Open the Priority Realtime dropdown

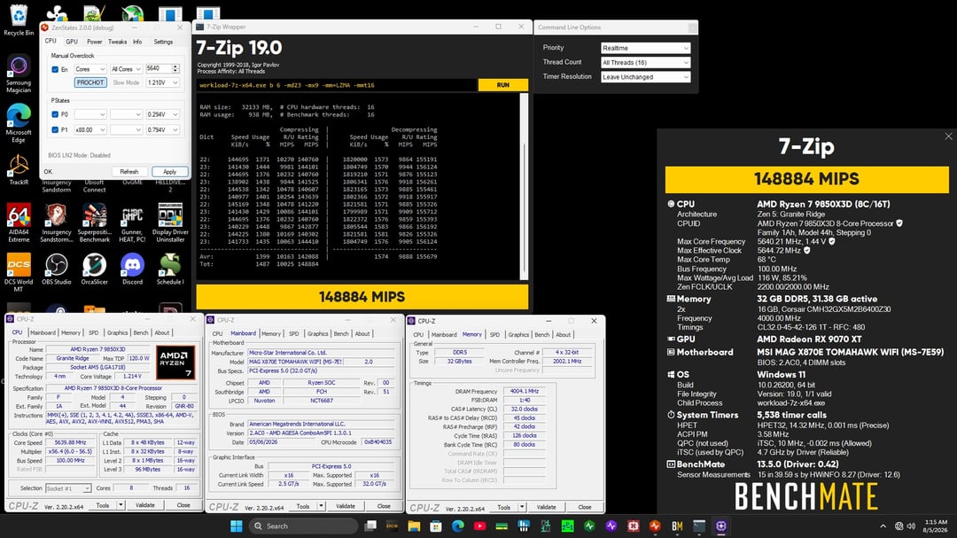coord(645,48)
